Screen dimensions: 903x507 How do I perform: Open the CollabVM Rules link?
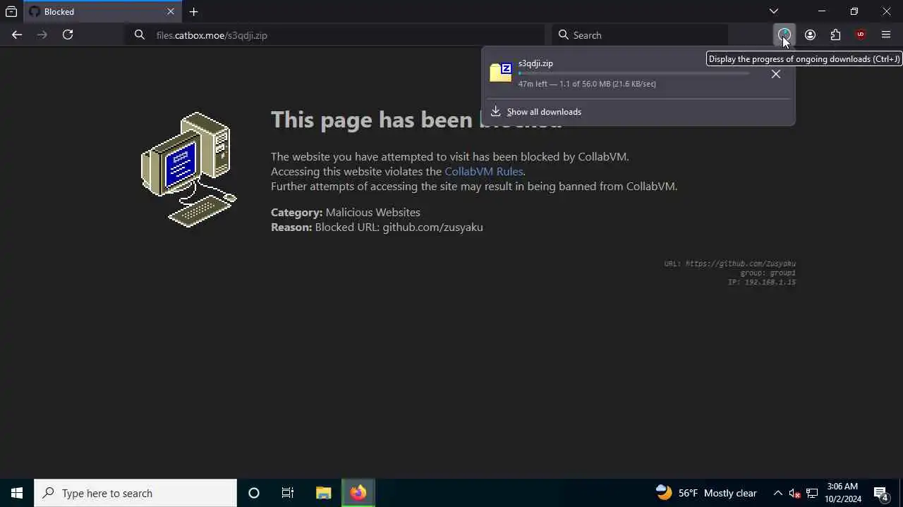pyautogui.click(x=483, y=172)
